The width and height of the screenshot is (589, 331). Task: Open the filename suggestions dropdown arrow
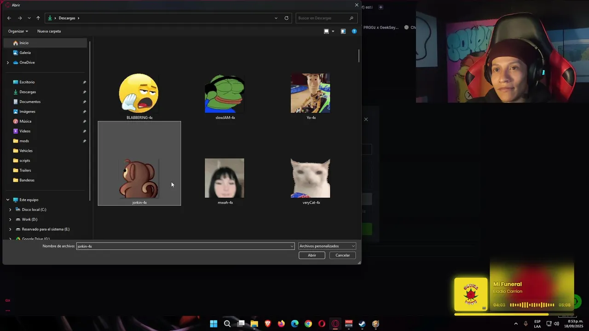[292, 246]
